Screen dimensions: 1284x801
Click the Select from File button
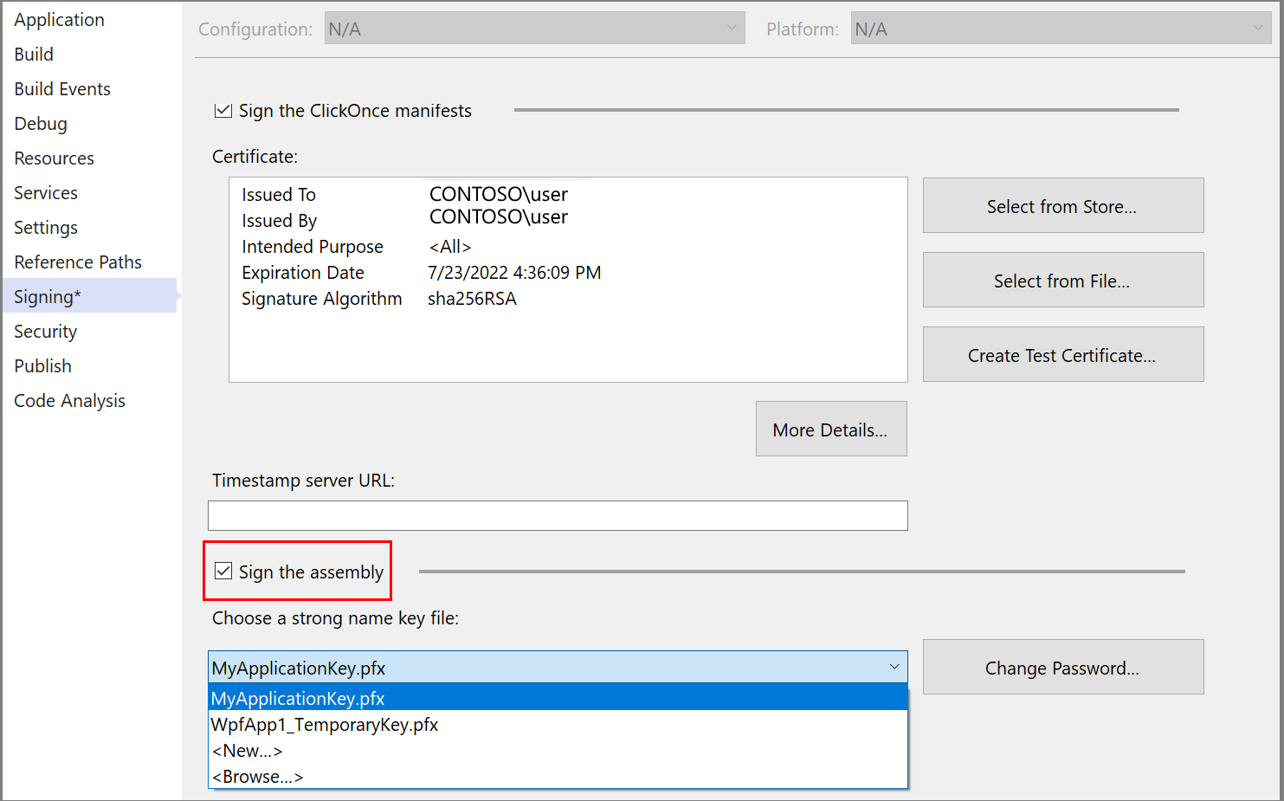click(1063, 280)
